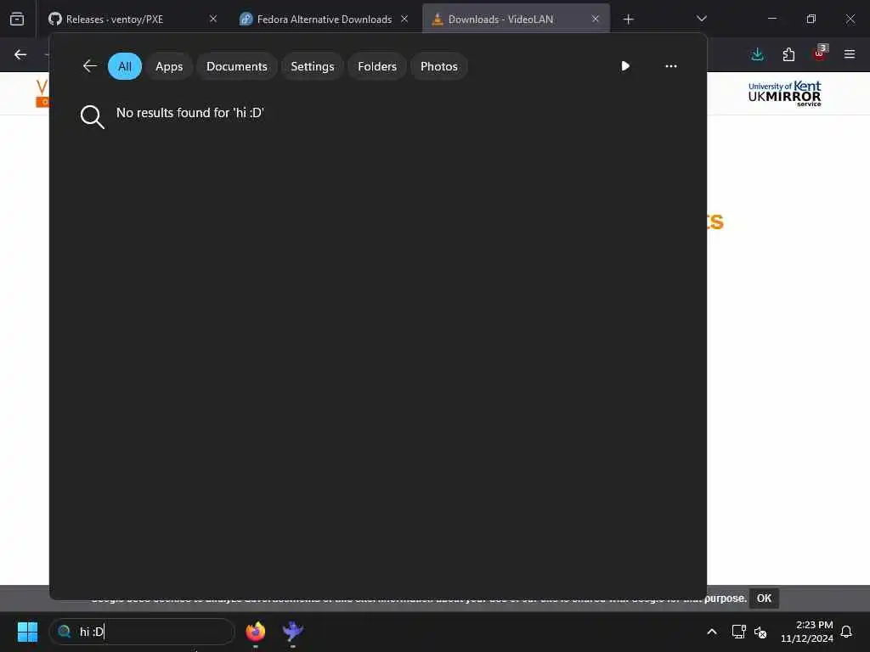870x652 pixels.
Task: Close the Downloads - VideoLAN tab
Action: (596, 19)
